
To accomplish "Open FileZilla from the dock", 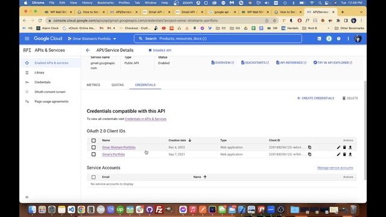I will 159,210.
